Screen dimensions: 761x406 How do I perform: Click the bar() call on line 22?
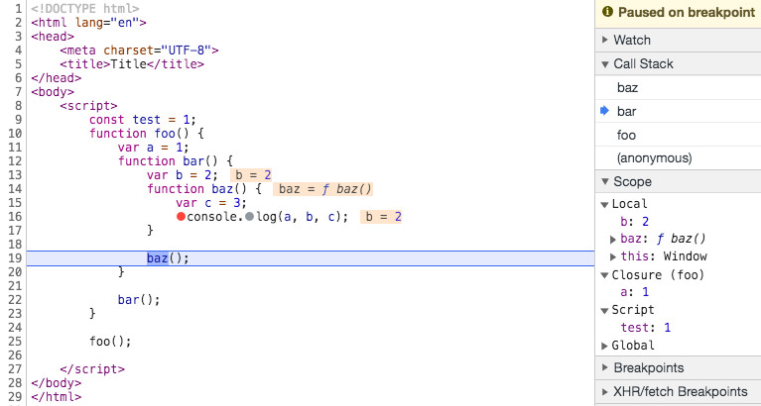[139, 300]
